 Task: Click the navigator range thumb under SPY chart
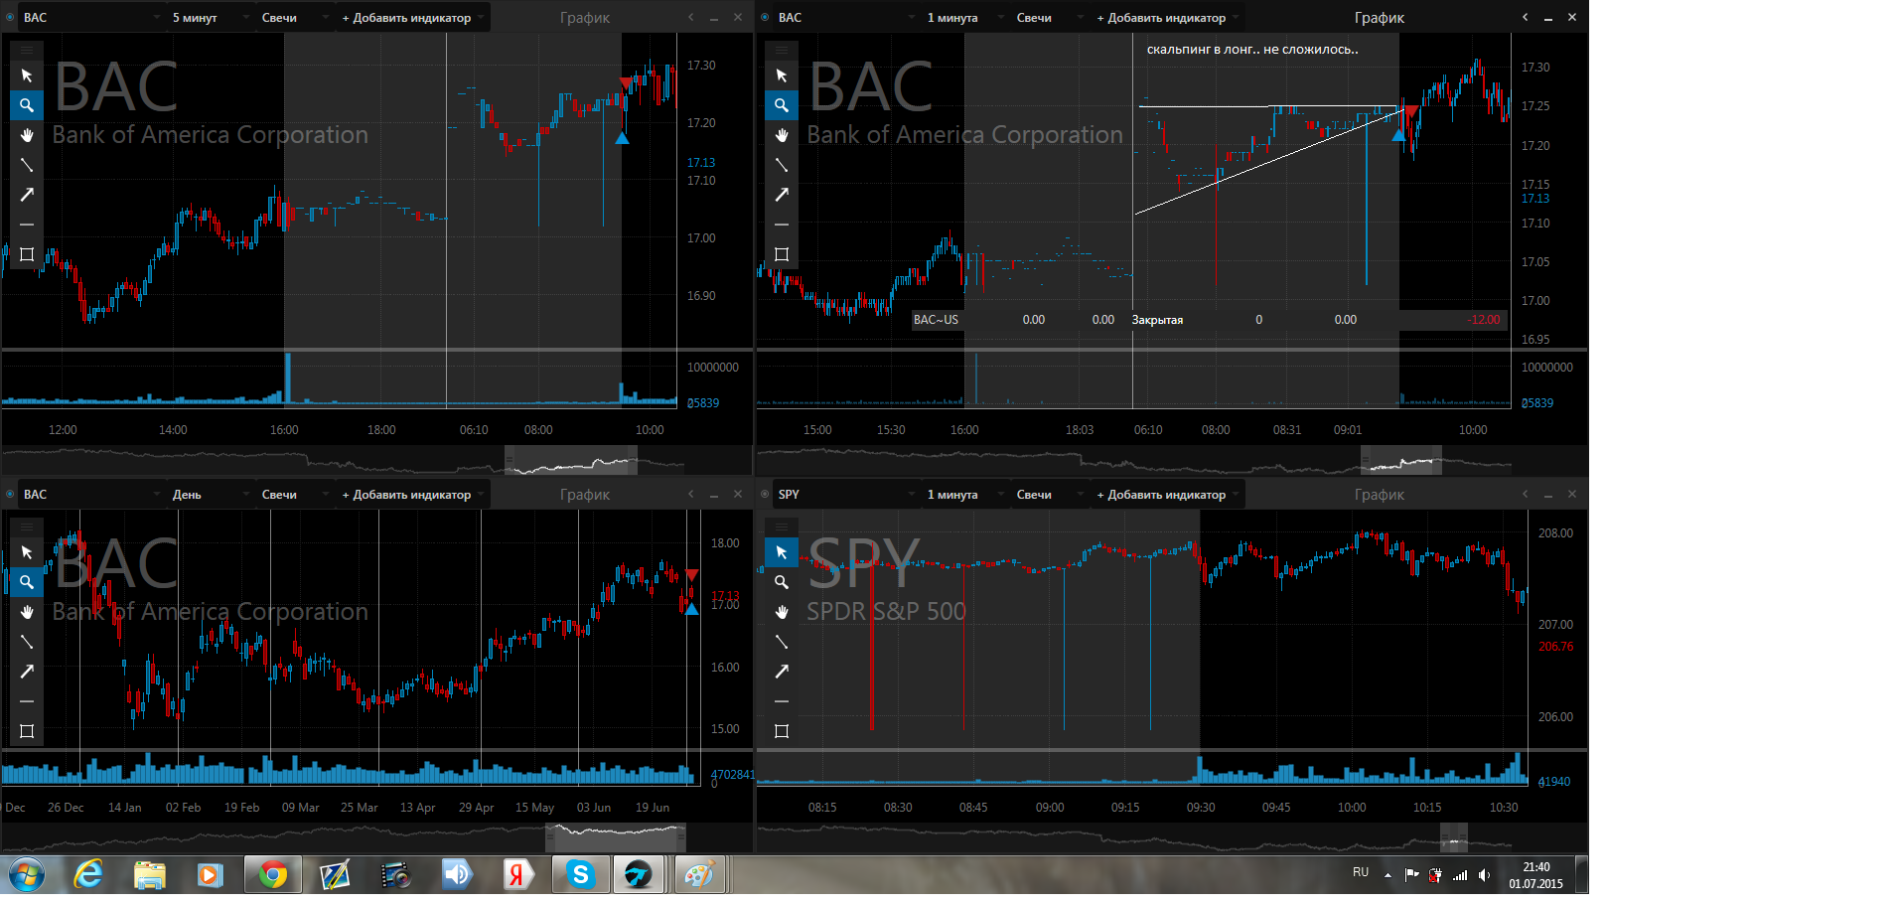(x=1453, y=837)
